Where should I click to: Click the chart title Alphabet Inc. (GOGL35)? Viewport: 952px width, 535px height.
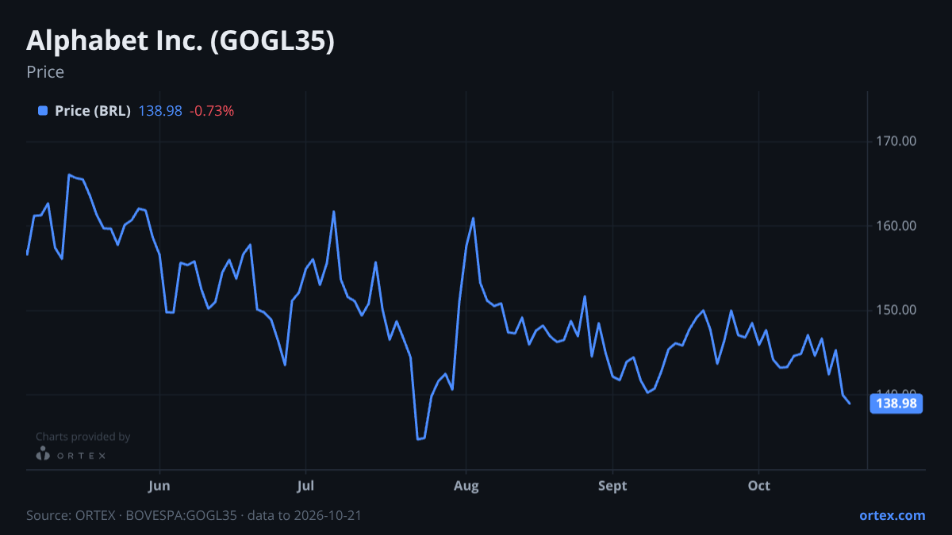click(181, 41)
